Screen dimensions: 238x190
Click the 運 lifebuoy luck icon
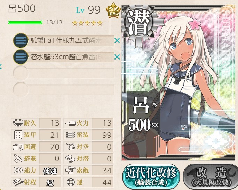(71, 182)
